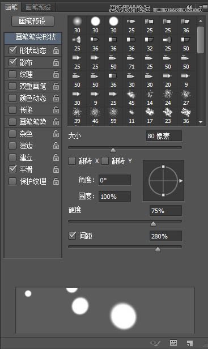Open the brush panel flyout menu
This screenshot has height=349, width=208.
click(204, 8)
